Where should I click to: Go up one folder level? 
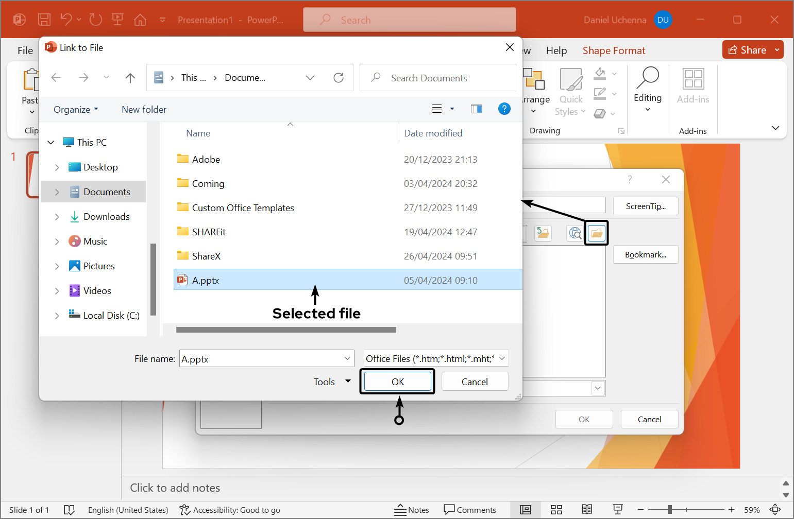tap(130, 78)
